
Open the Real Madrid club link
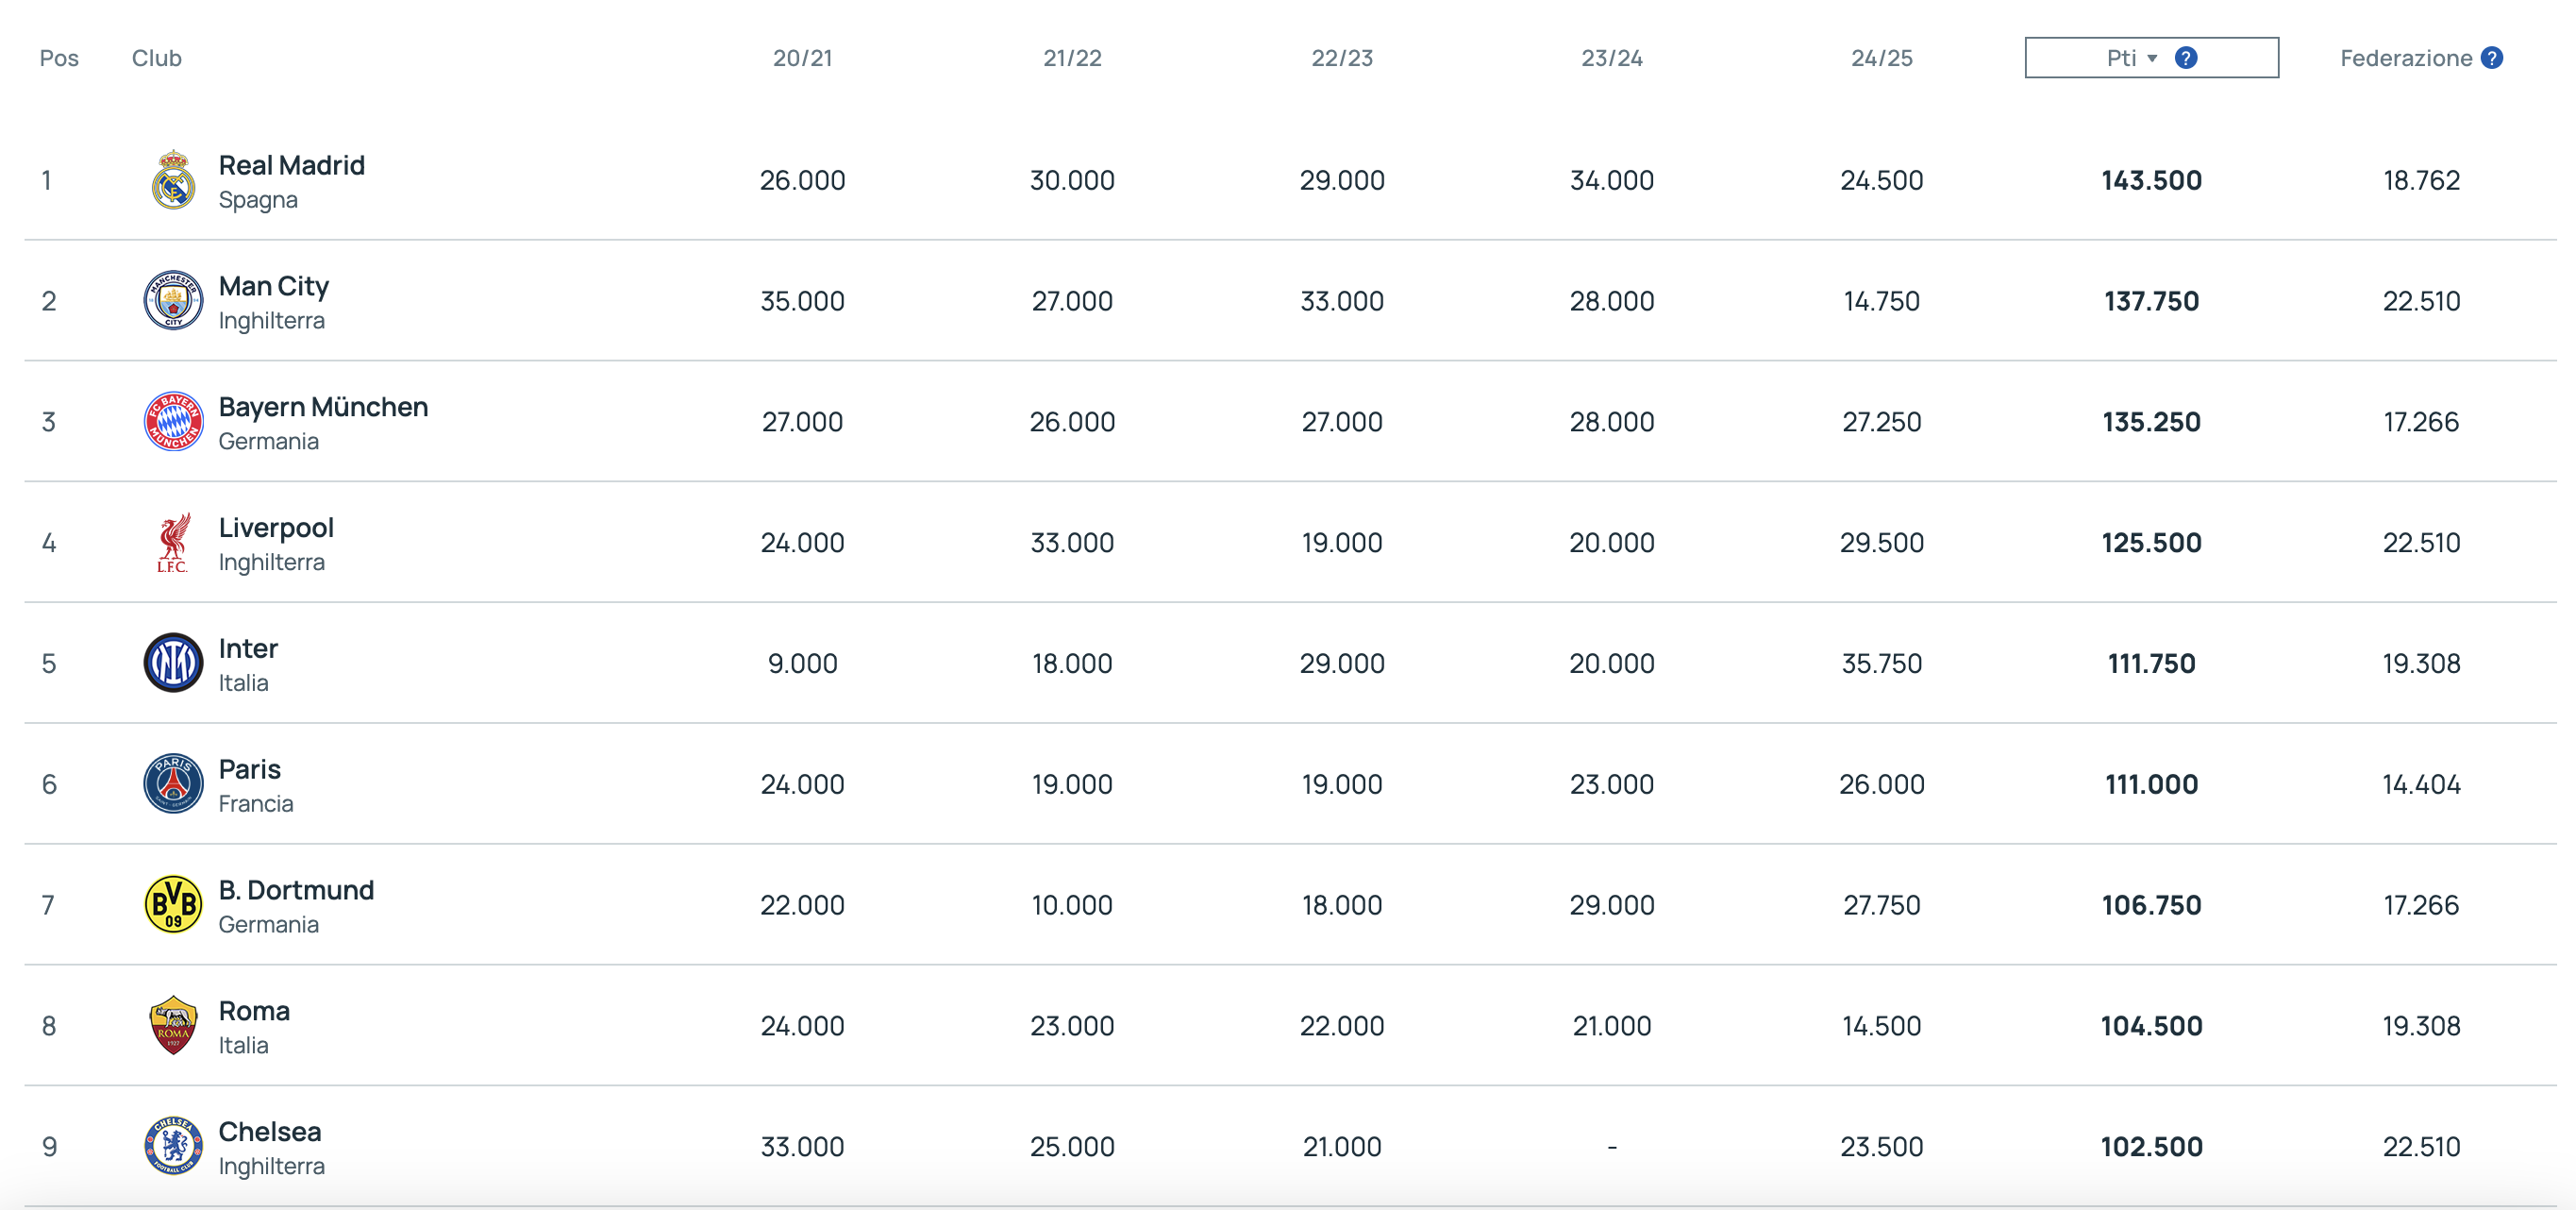[x=291, y=165]
